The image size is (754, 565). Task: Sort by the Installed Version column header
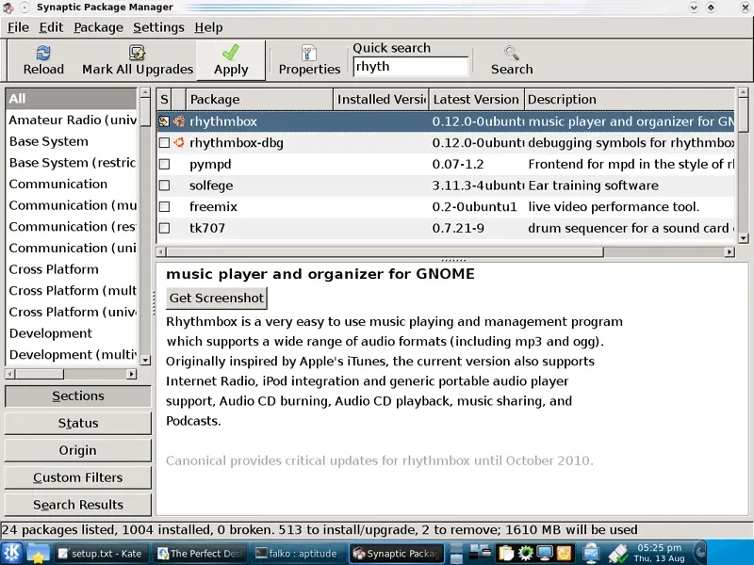click(382, 100)
